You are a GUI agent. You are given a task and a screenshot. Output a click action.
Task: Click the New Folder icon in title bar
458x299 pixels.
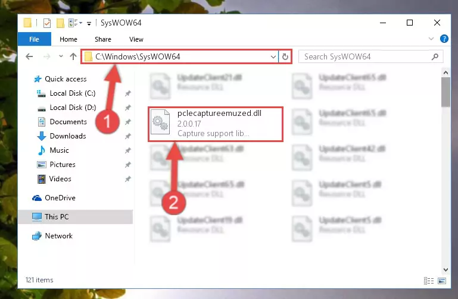pos(60,23)
